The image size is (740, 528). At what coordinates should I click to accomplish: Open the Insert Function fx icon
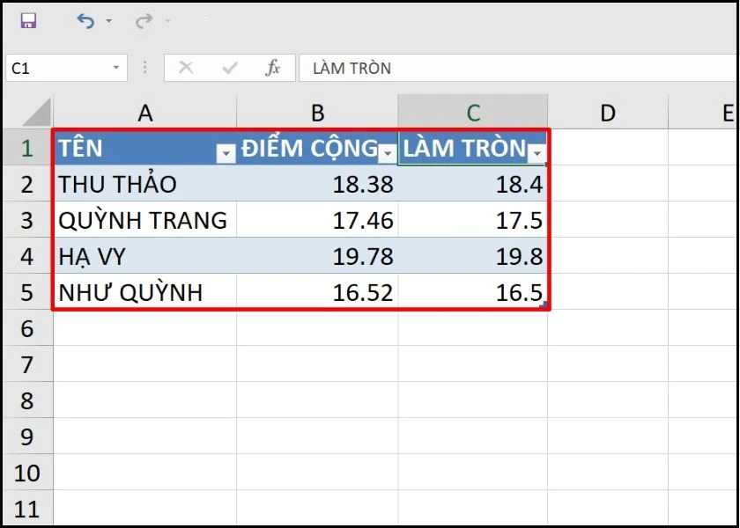coord(273,69)
